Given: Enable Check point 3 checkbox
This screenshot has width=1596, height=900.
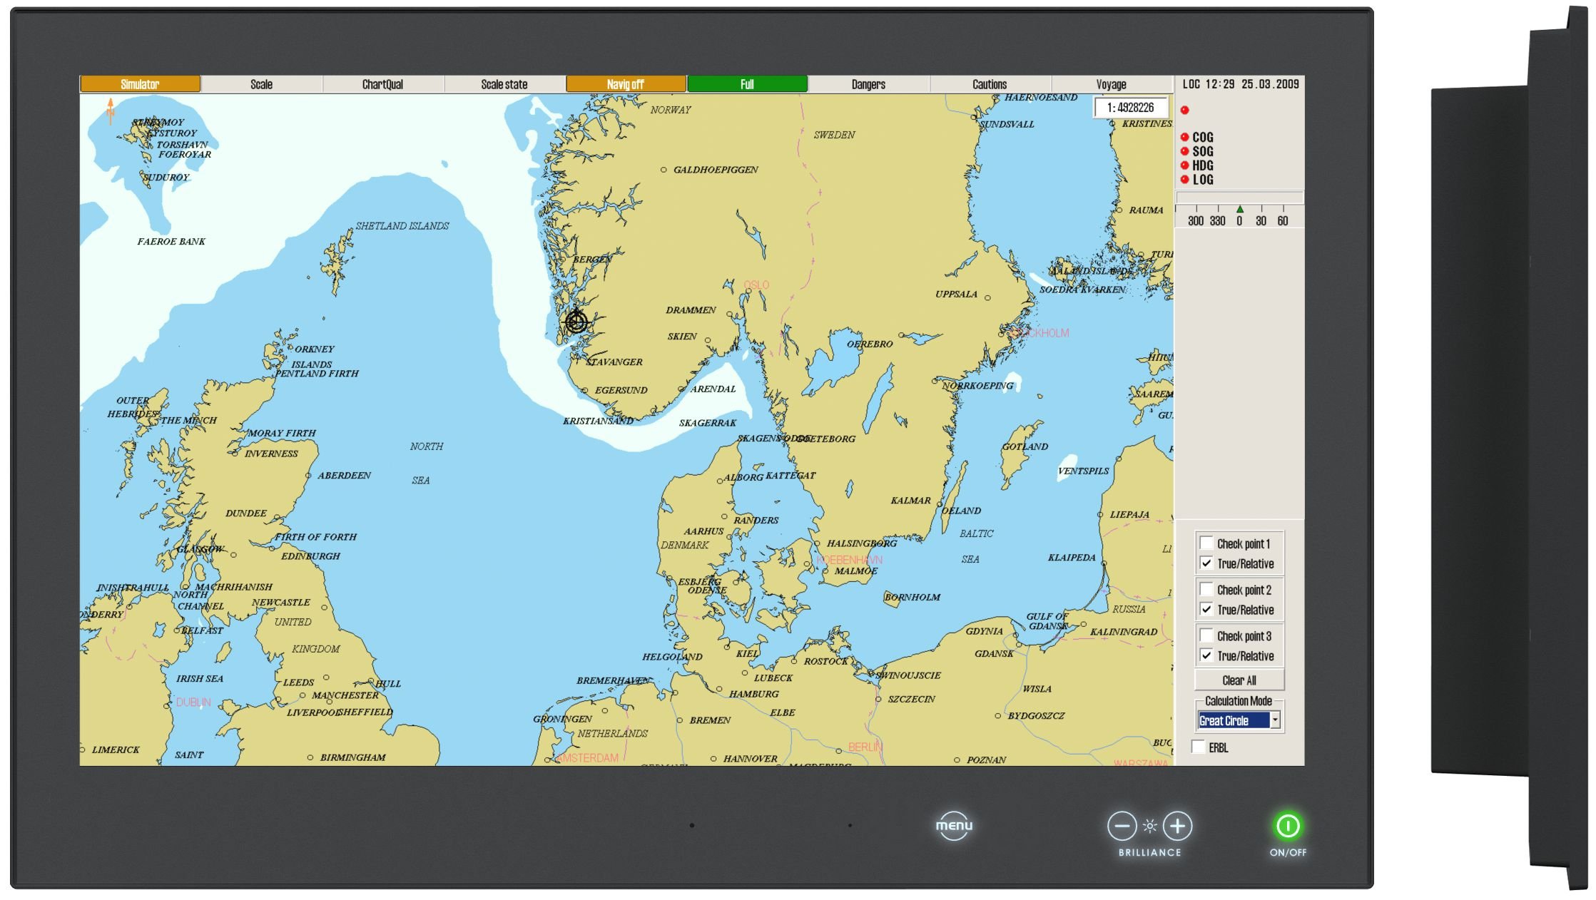Looking at the screenshot, I should (1206, 635).
